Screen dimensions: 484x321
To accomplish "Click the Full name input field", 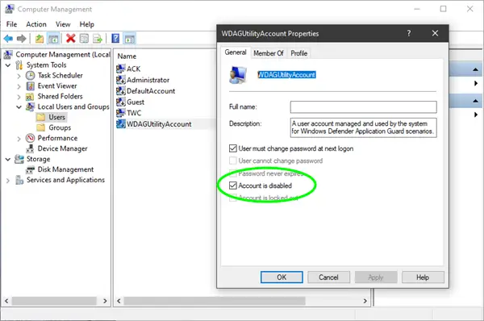I will (363, 107).
